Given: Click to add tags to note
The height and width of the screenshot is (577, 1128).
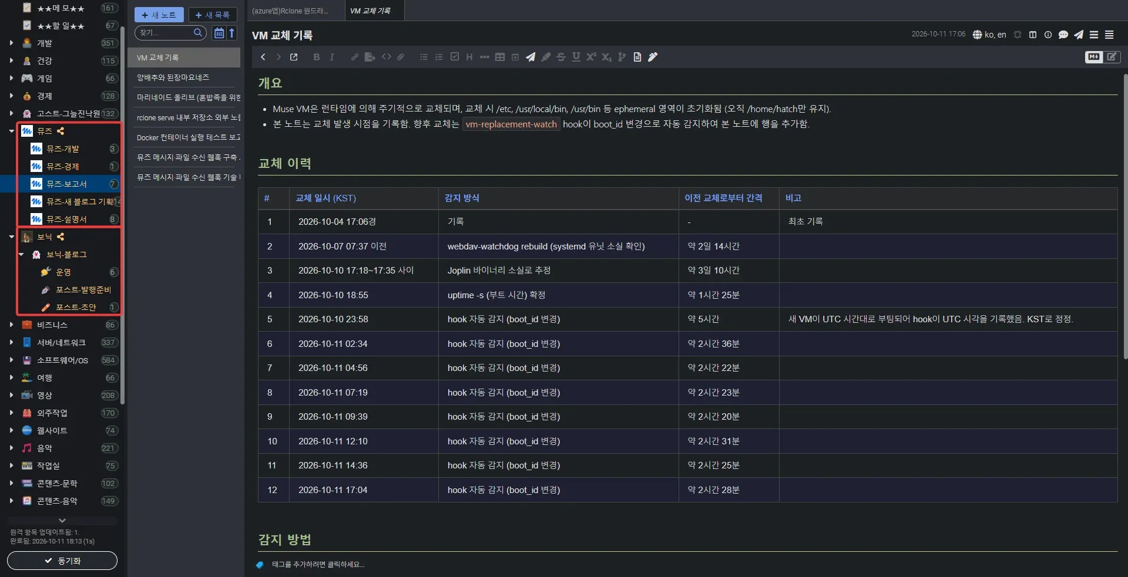Looking at the screenshot, I should tap(318, 565).
